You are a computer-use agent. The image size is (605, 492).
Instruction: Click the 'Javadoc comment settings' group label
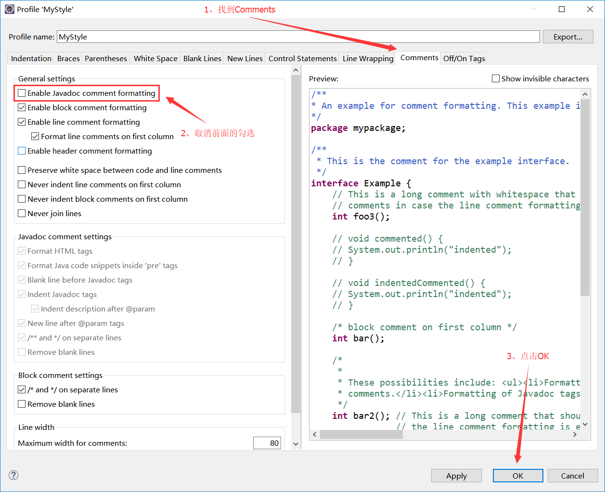65,236
